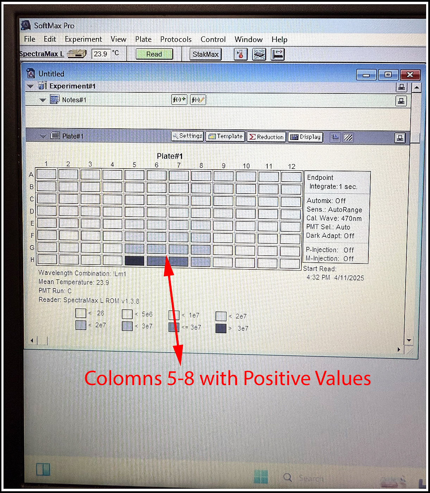This screenshot has height=493, width=430.
Task: Select well A12 in the plate grid
Action: (x=292, y=176)
